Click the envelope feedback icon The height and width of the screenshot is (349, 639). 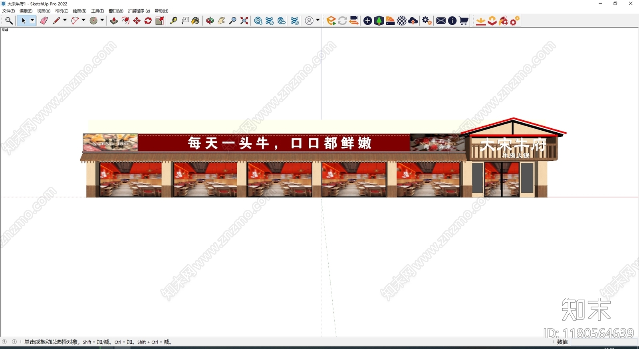[441, 21]
